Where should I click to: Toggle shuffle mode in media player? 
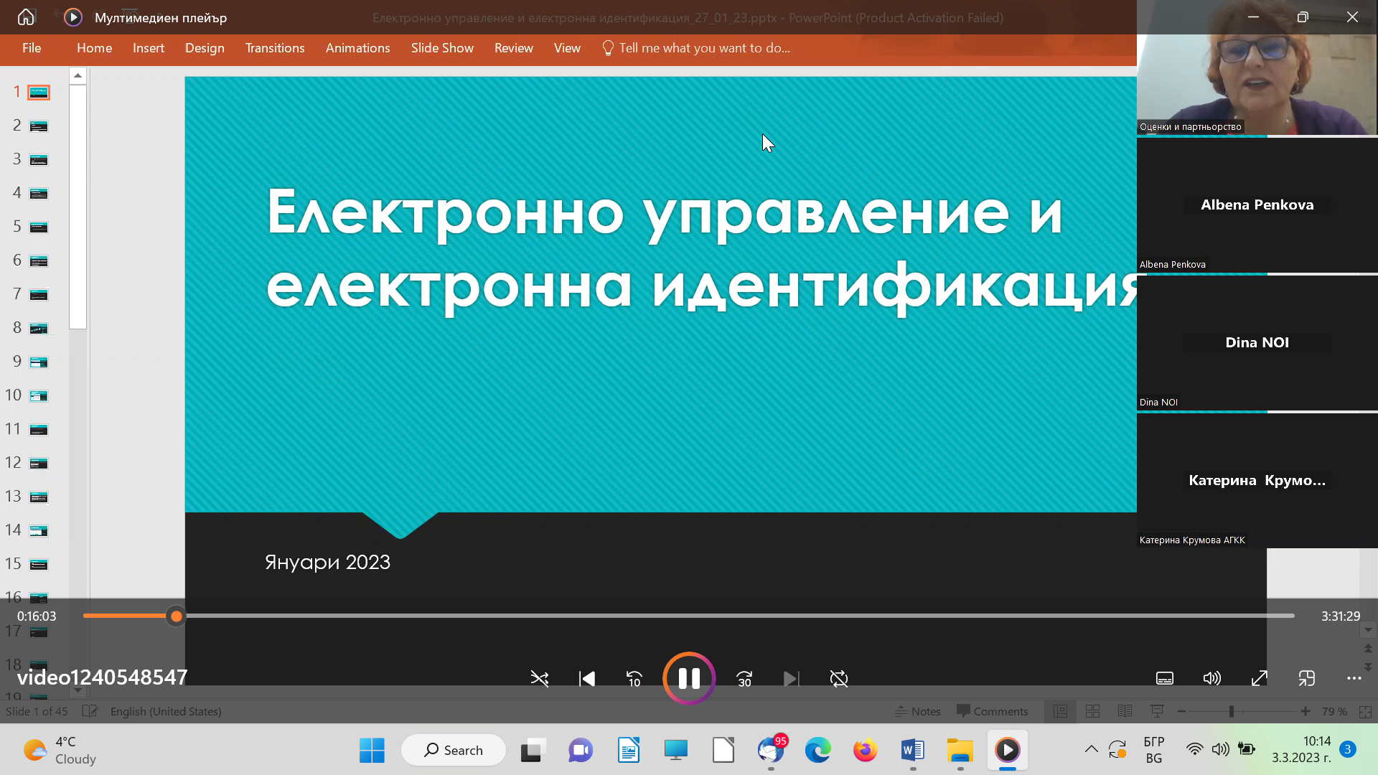point(540,679)
